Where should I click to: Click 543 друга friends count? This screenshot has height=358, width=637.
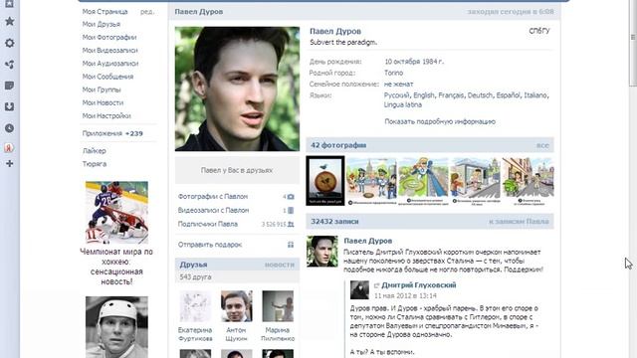195,277
